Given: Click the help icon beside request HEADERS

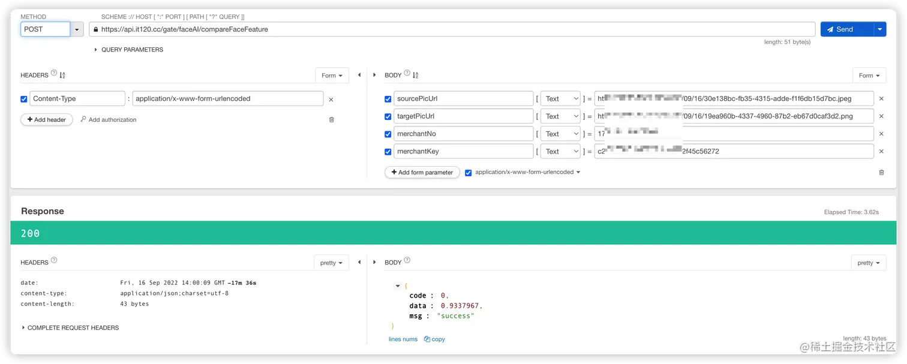Looking at the screenshot, I should click(54, 73).
